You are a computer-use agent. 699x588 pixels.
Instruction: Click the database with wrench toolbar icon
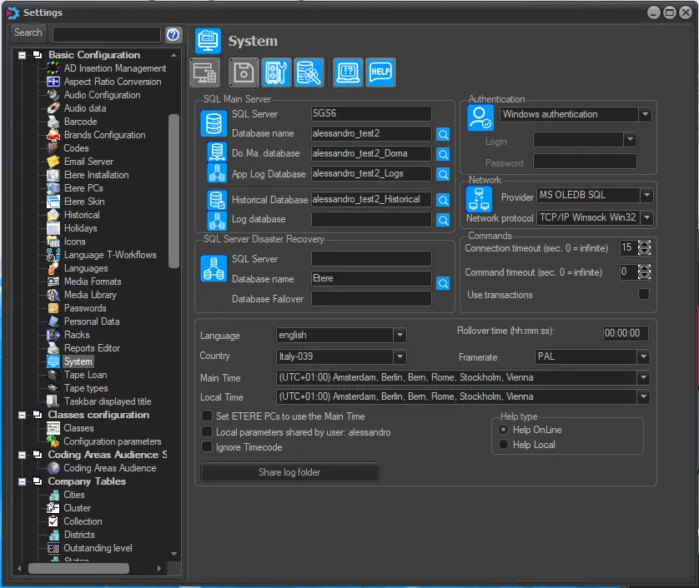tap(309, 72)
